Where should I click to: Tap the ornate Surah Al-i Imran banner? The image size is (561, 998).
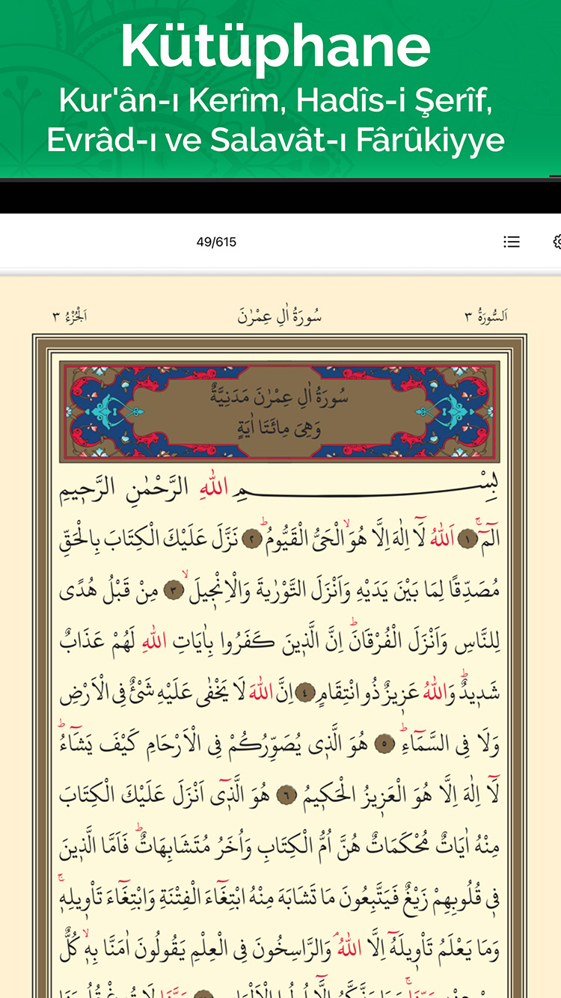pyautogui.click(x=279, y=412)
